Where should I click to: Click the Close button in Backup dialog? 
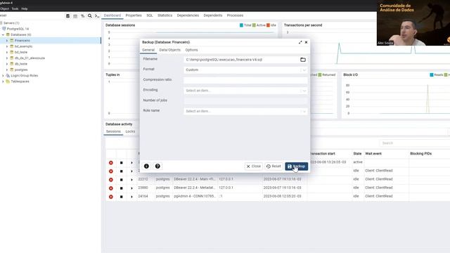pos(253,167)
